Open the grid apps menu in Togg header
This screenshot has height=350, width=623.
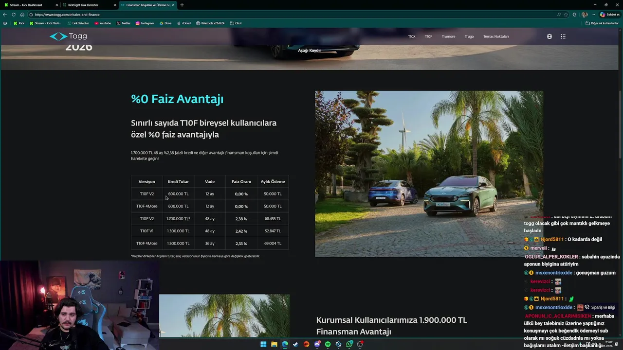tap(563, 36)
